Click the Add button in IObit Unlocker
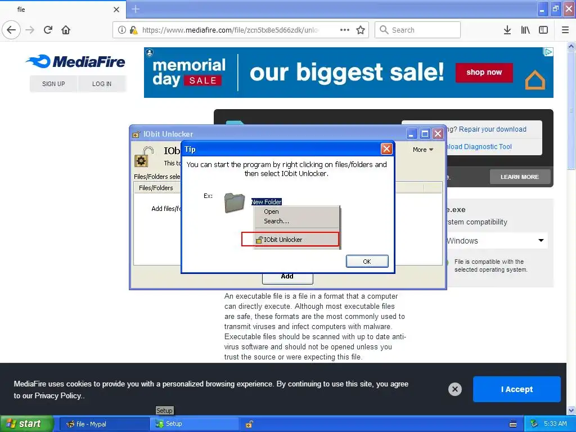Viewport: 576px width, 432px height. 287,277
